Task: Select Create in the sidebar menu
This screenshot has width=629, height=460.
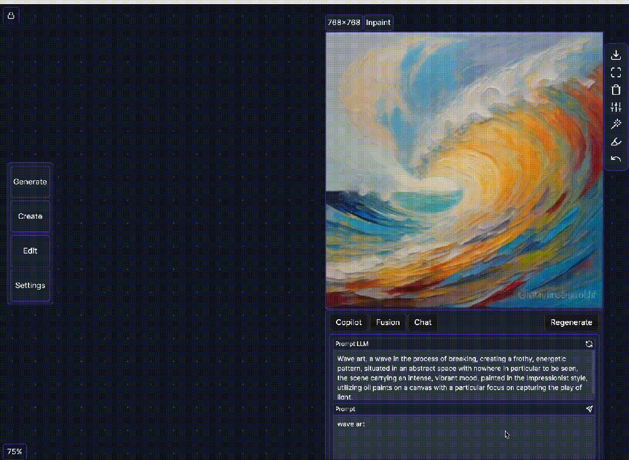Action: pos(30,216)
